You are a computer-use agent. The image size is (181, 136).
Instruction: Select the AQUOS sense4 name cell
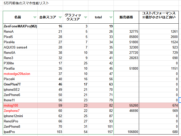tap(20, 47)
